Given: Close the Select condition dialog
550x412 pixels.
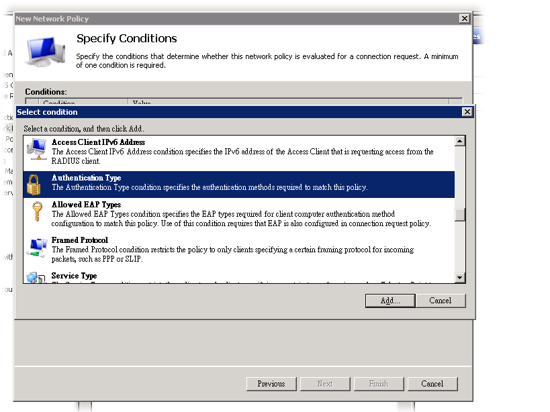Looking at the screenshot, I should click(467, 112).
